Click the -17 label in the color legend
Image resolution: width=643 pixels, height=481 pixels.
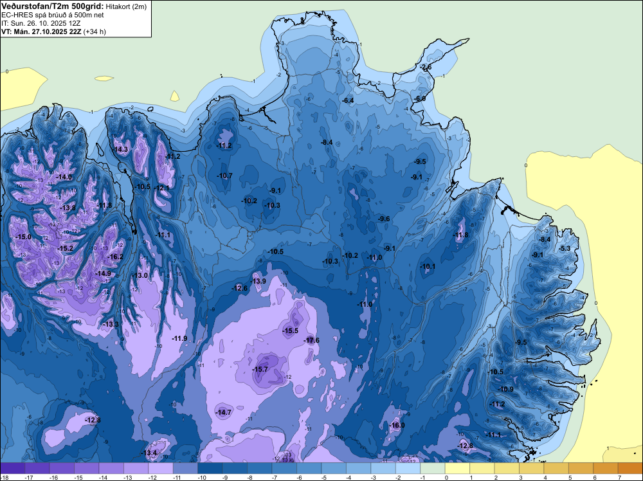[x=29, y=478]
